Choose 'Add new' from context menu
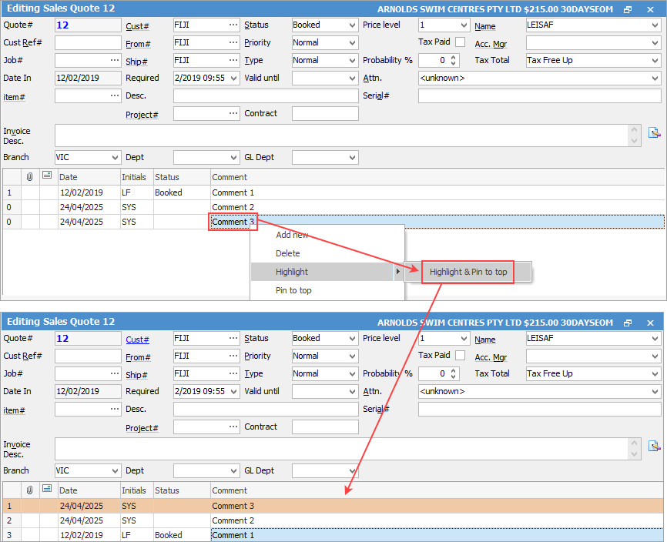667x542 pixels. click(x=292, y=235)
